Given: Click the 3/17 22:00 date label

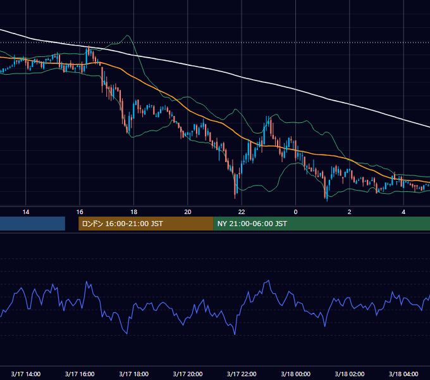Looking at the screenshot, I should click(x=242, y=374).
